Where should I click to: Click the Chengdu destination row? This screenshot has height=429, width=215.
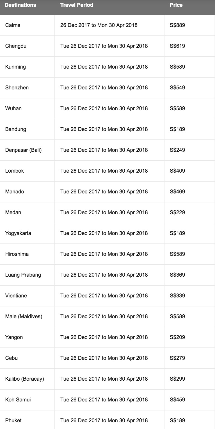coord(16,46)
